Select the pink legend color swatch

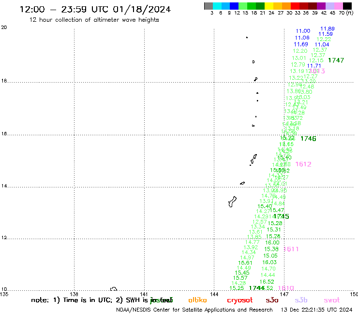tap(338, 6)
